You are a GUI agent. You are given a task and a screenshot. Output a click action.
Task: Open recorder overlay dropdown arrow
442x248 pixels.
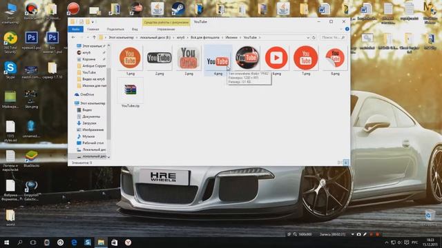(352, 234)
